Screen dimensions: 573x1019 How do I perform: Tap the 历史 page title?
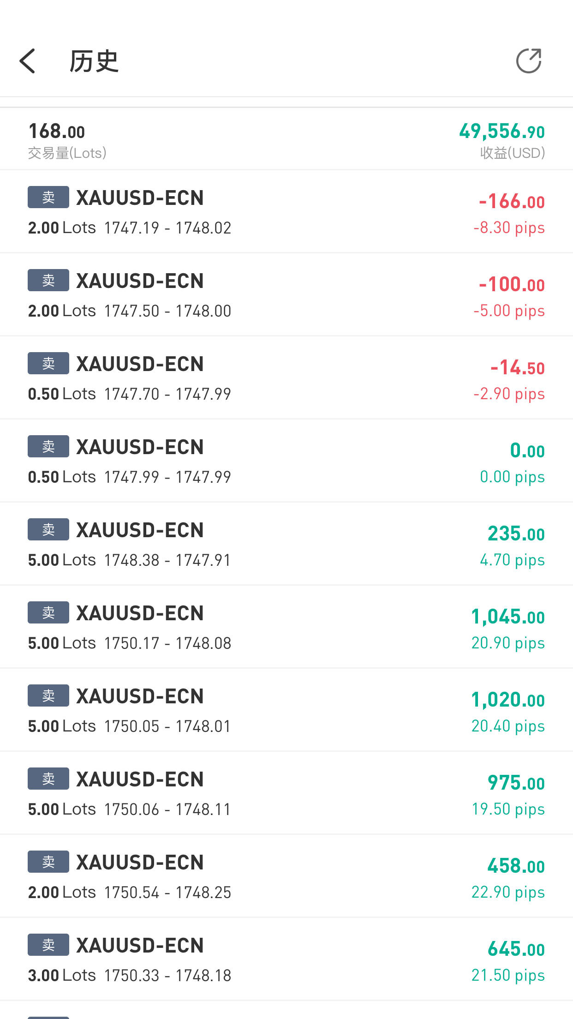(94, 61)
